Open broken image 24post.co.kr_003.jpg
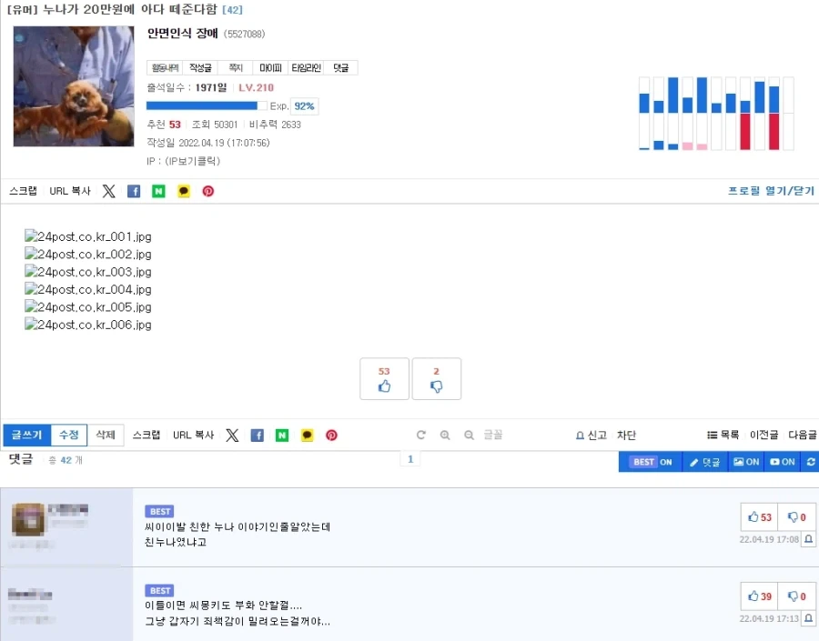This screenshot has height=641, width=819. coord(88,272)
